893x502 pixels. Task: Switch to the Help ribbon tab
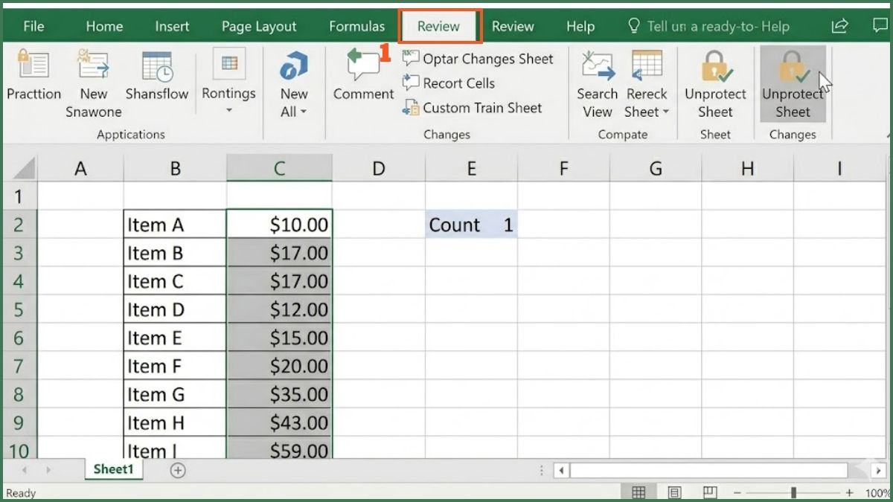(x=580, y=25)
